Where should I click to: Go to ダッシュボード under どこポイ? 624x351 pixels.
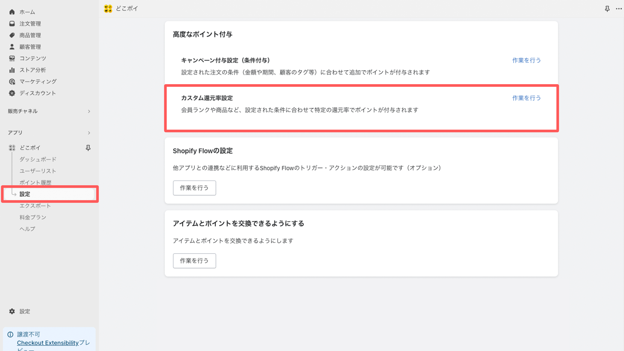(x=38, y=159)
